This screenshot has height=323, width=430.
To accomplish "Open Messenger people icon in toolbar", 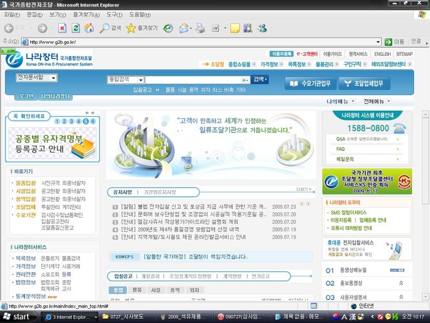I will pyautogui.click(x=262, y=28).
